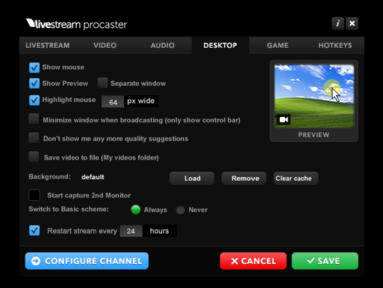Open the HOTKEYS tab
383x288 pixels.
[x=335, y=45]
